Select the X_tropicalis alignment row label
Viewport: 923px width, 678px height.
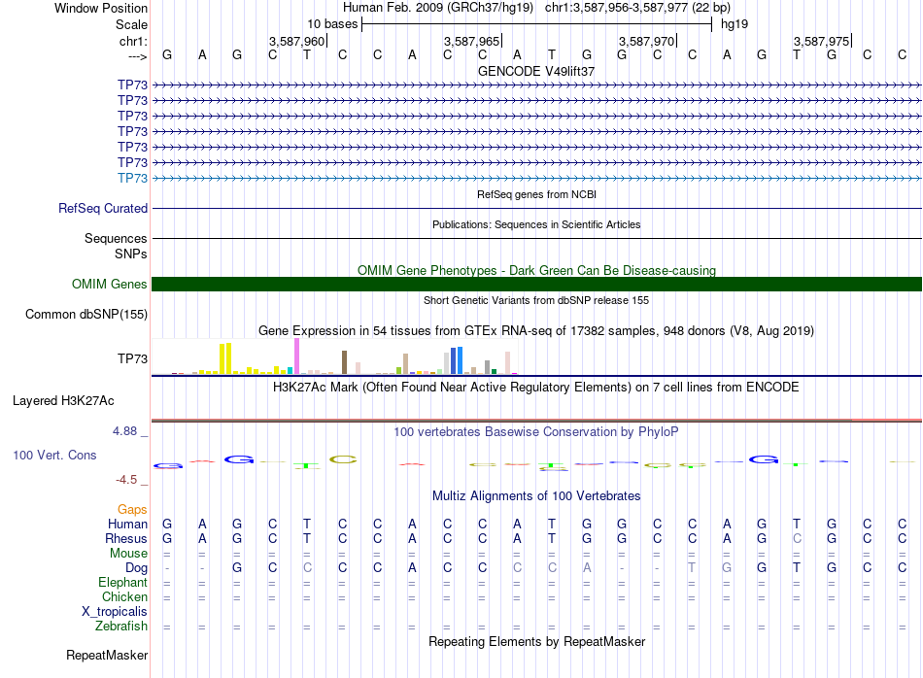click(x=115, y=611)
